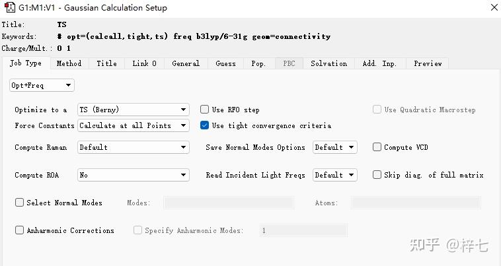Screen dimensions: 501x266
Task: Open the Compute ROA dropdown
Action: (134, 175)
